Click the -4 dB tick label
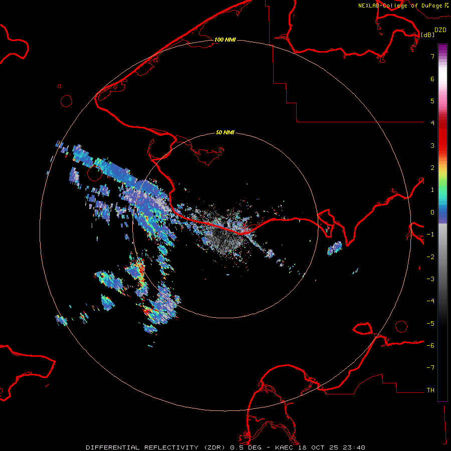 tap(430, 301)
